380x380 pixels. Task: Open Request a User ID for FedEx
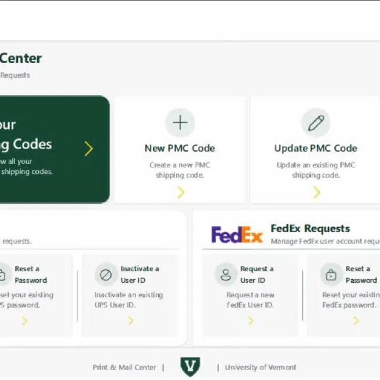257,275
